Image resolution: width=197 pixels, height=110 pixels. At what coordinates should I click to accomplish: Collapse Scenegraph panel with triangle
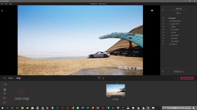163,10
